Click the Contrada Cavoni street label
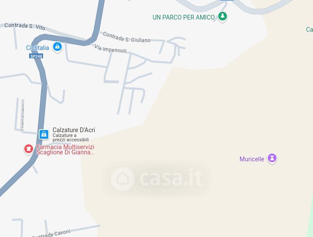 [x=51, y=234]
